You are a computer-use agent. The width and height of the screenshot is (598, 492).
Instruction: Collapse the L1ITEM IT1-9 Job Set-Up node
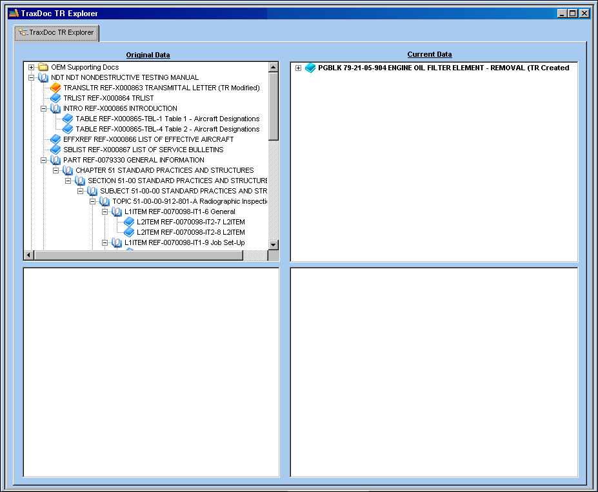click(x=105, y=242)
